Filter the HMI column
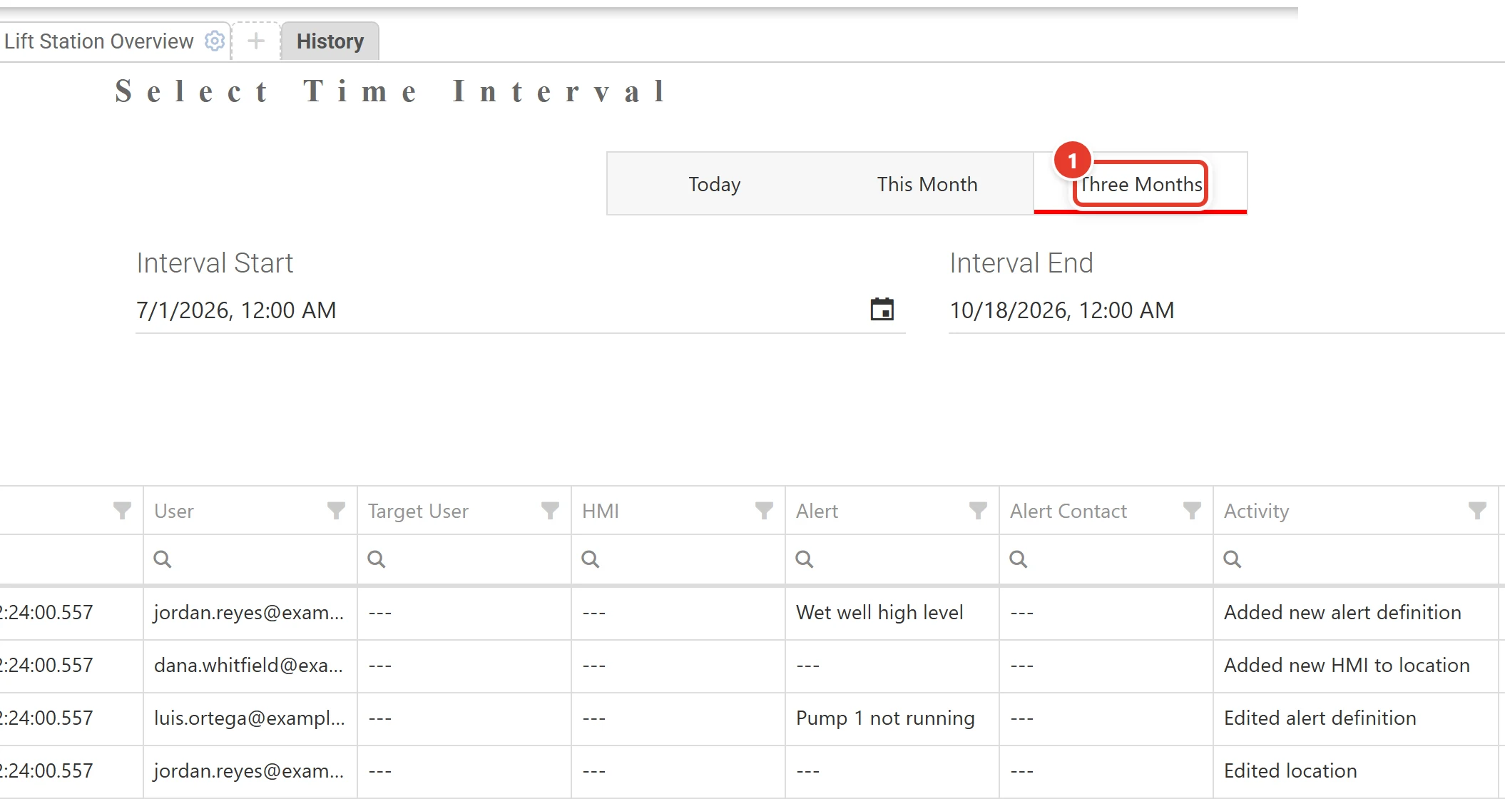Image resolution: width=1505 pixels, height=799 pixels. [764, 511]
